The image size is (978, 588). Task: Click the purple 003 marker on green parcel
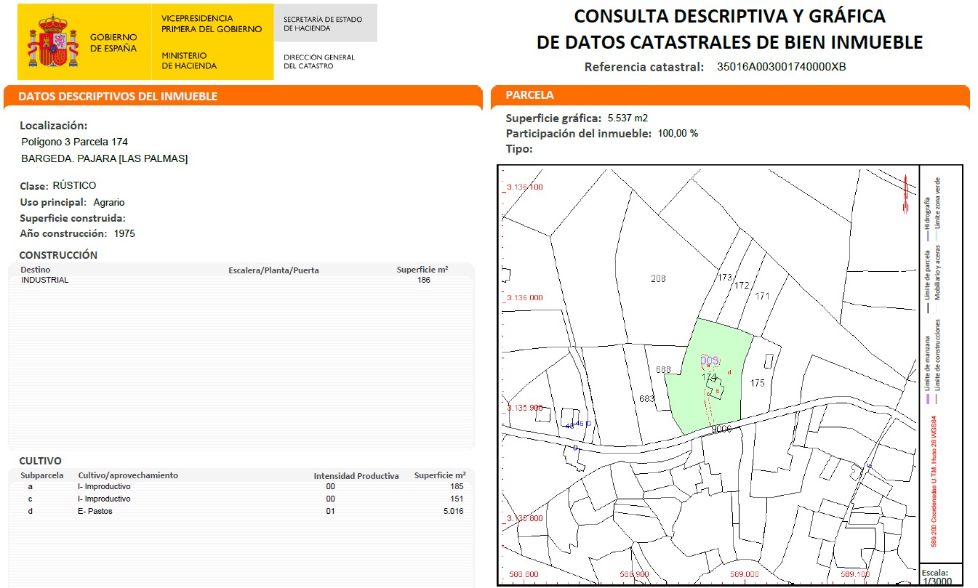[709, 361]
